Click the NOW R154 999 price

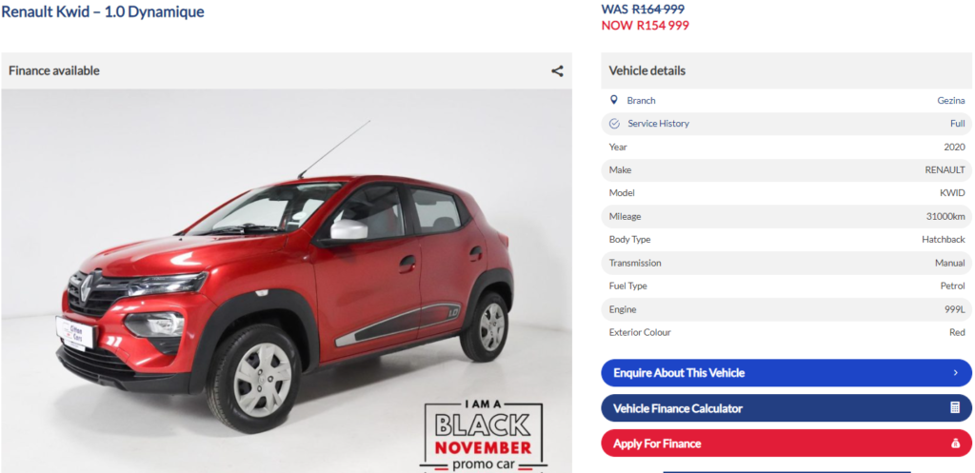tap(645, 26)
